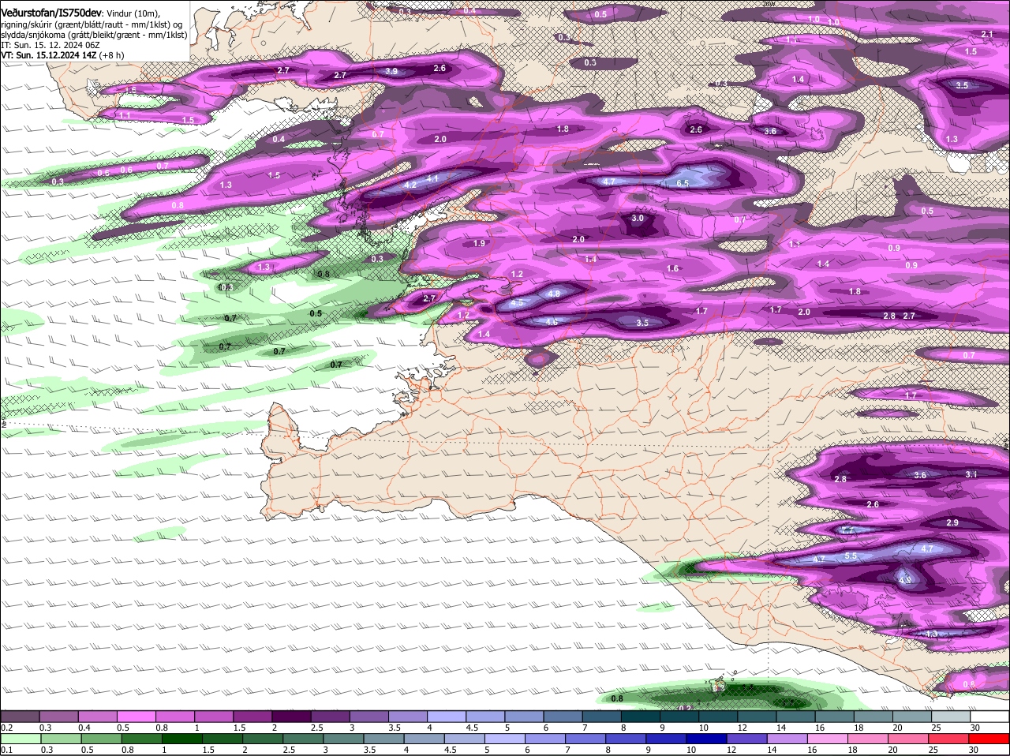Click the 2.9 value label
The height and width of the screenshot is (756, 1010).
tap(952, 523)
